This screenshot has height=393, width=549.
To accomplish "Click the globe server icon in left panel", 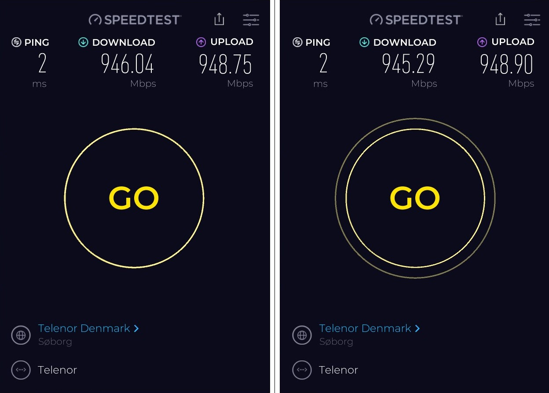I will pyautogui.click(x=21, y=335).
